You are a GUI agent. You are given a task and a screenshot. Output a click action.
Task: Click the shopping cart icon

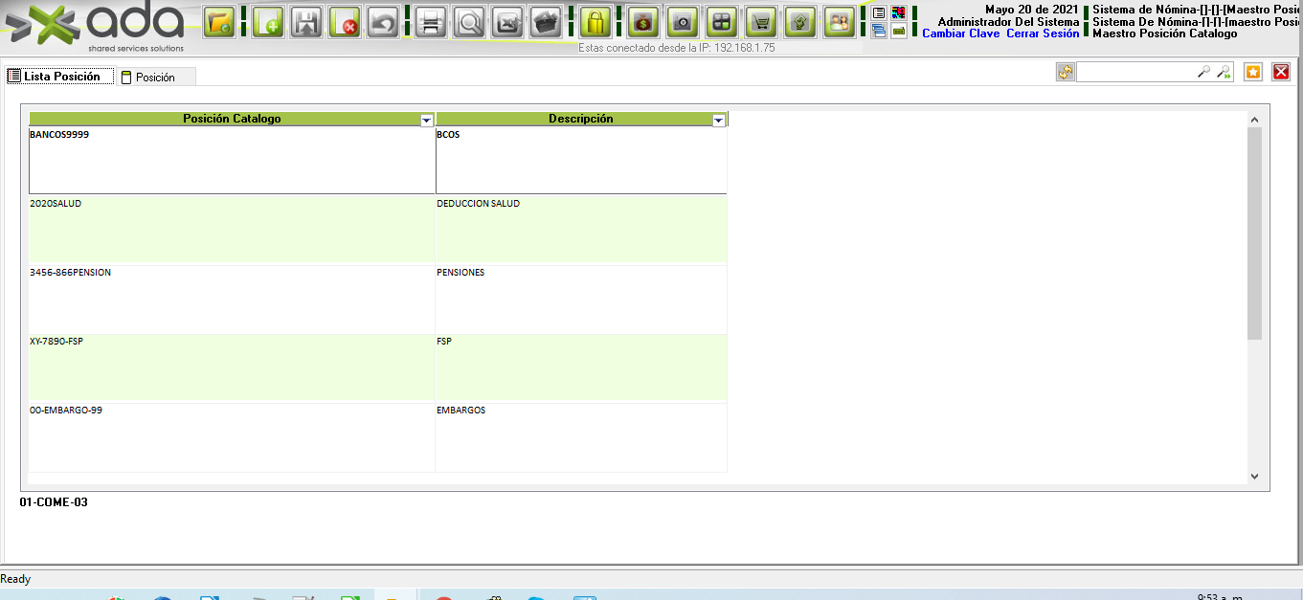[761, 22]
